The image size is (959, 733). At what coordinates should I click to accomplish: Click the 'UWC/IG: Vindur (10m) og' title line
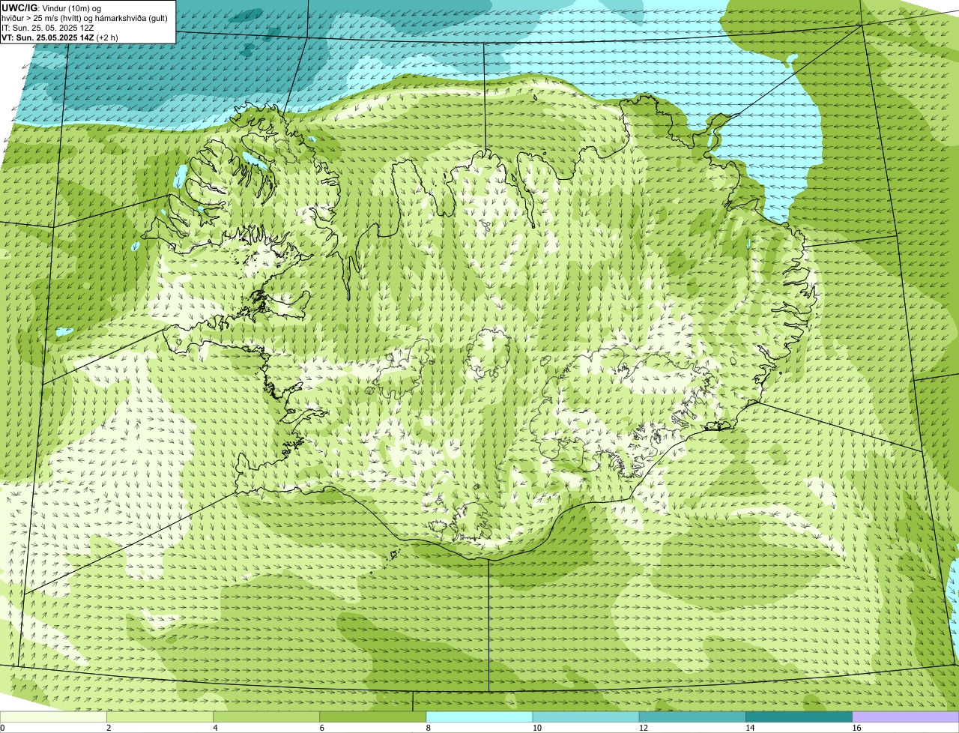tap(51, 7)
